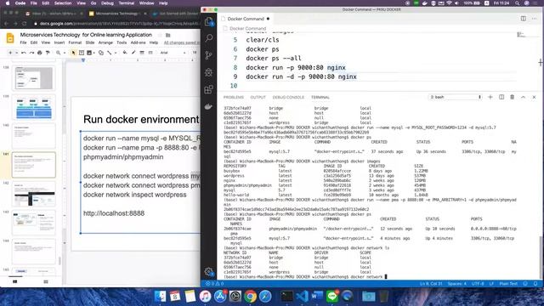Open Google Chrome from the Dock

point(250,297)
